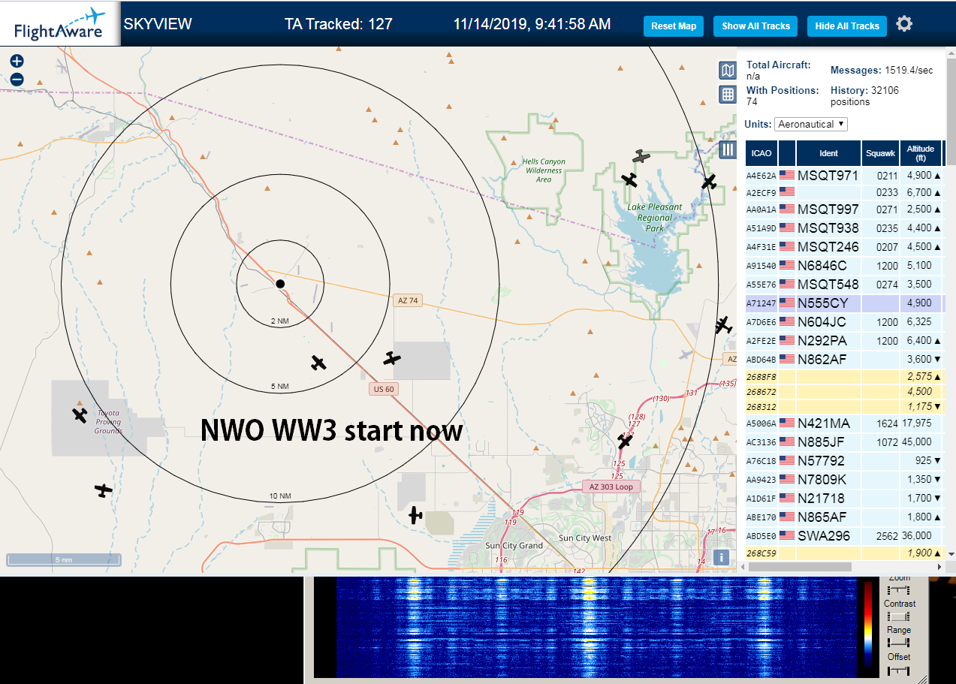Select the N57792 aircraft row
The image size is (956, 684).
[x=844, y=460]
